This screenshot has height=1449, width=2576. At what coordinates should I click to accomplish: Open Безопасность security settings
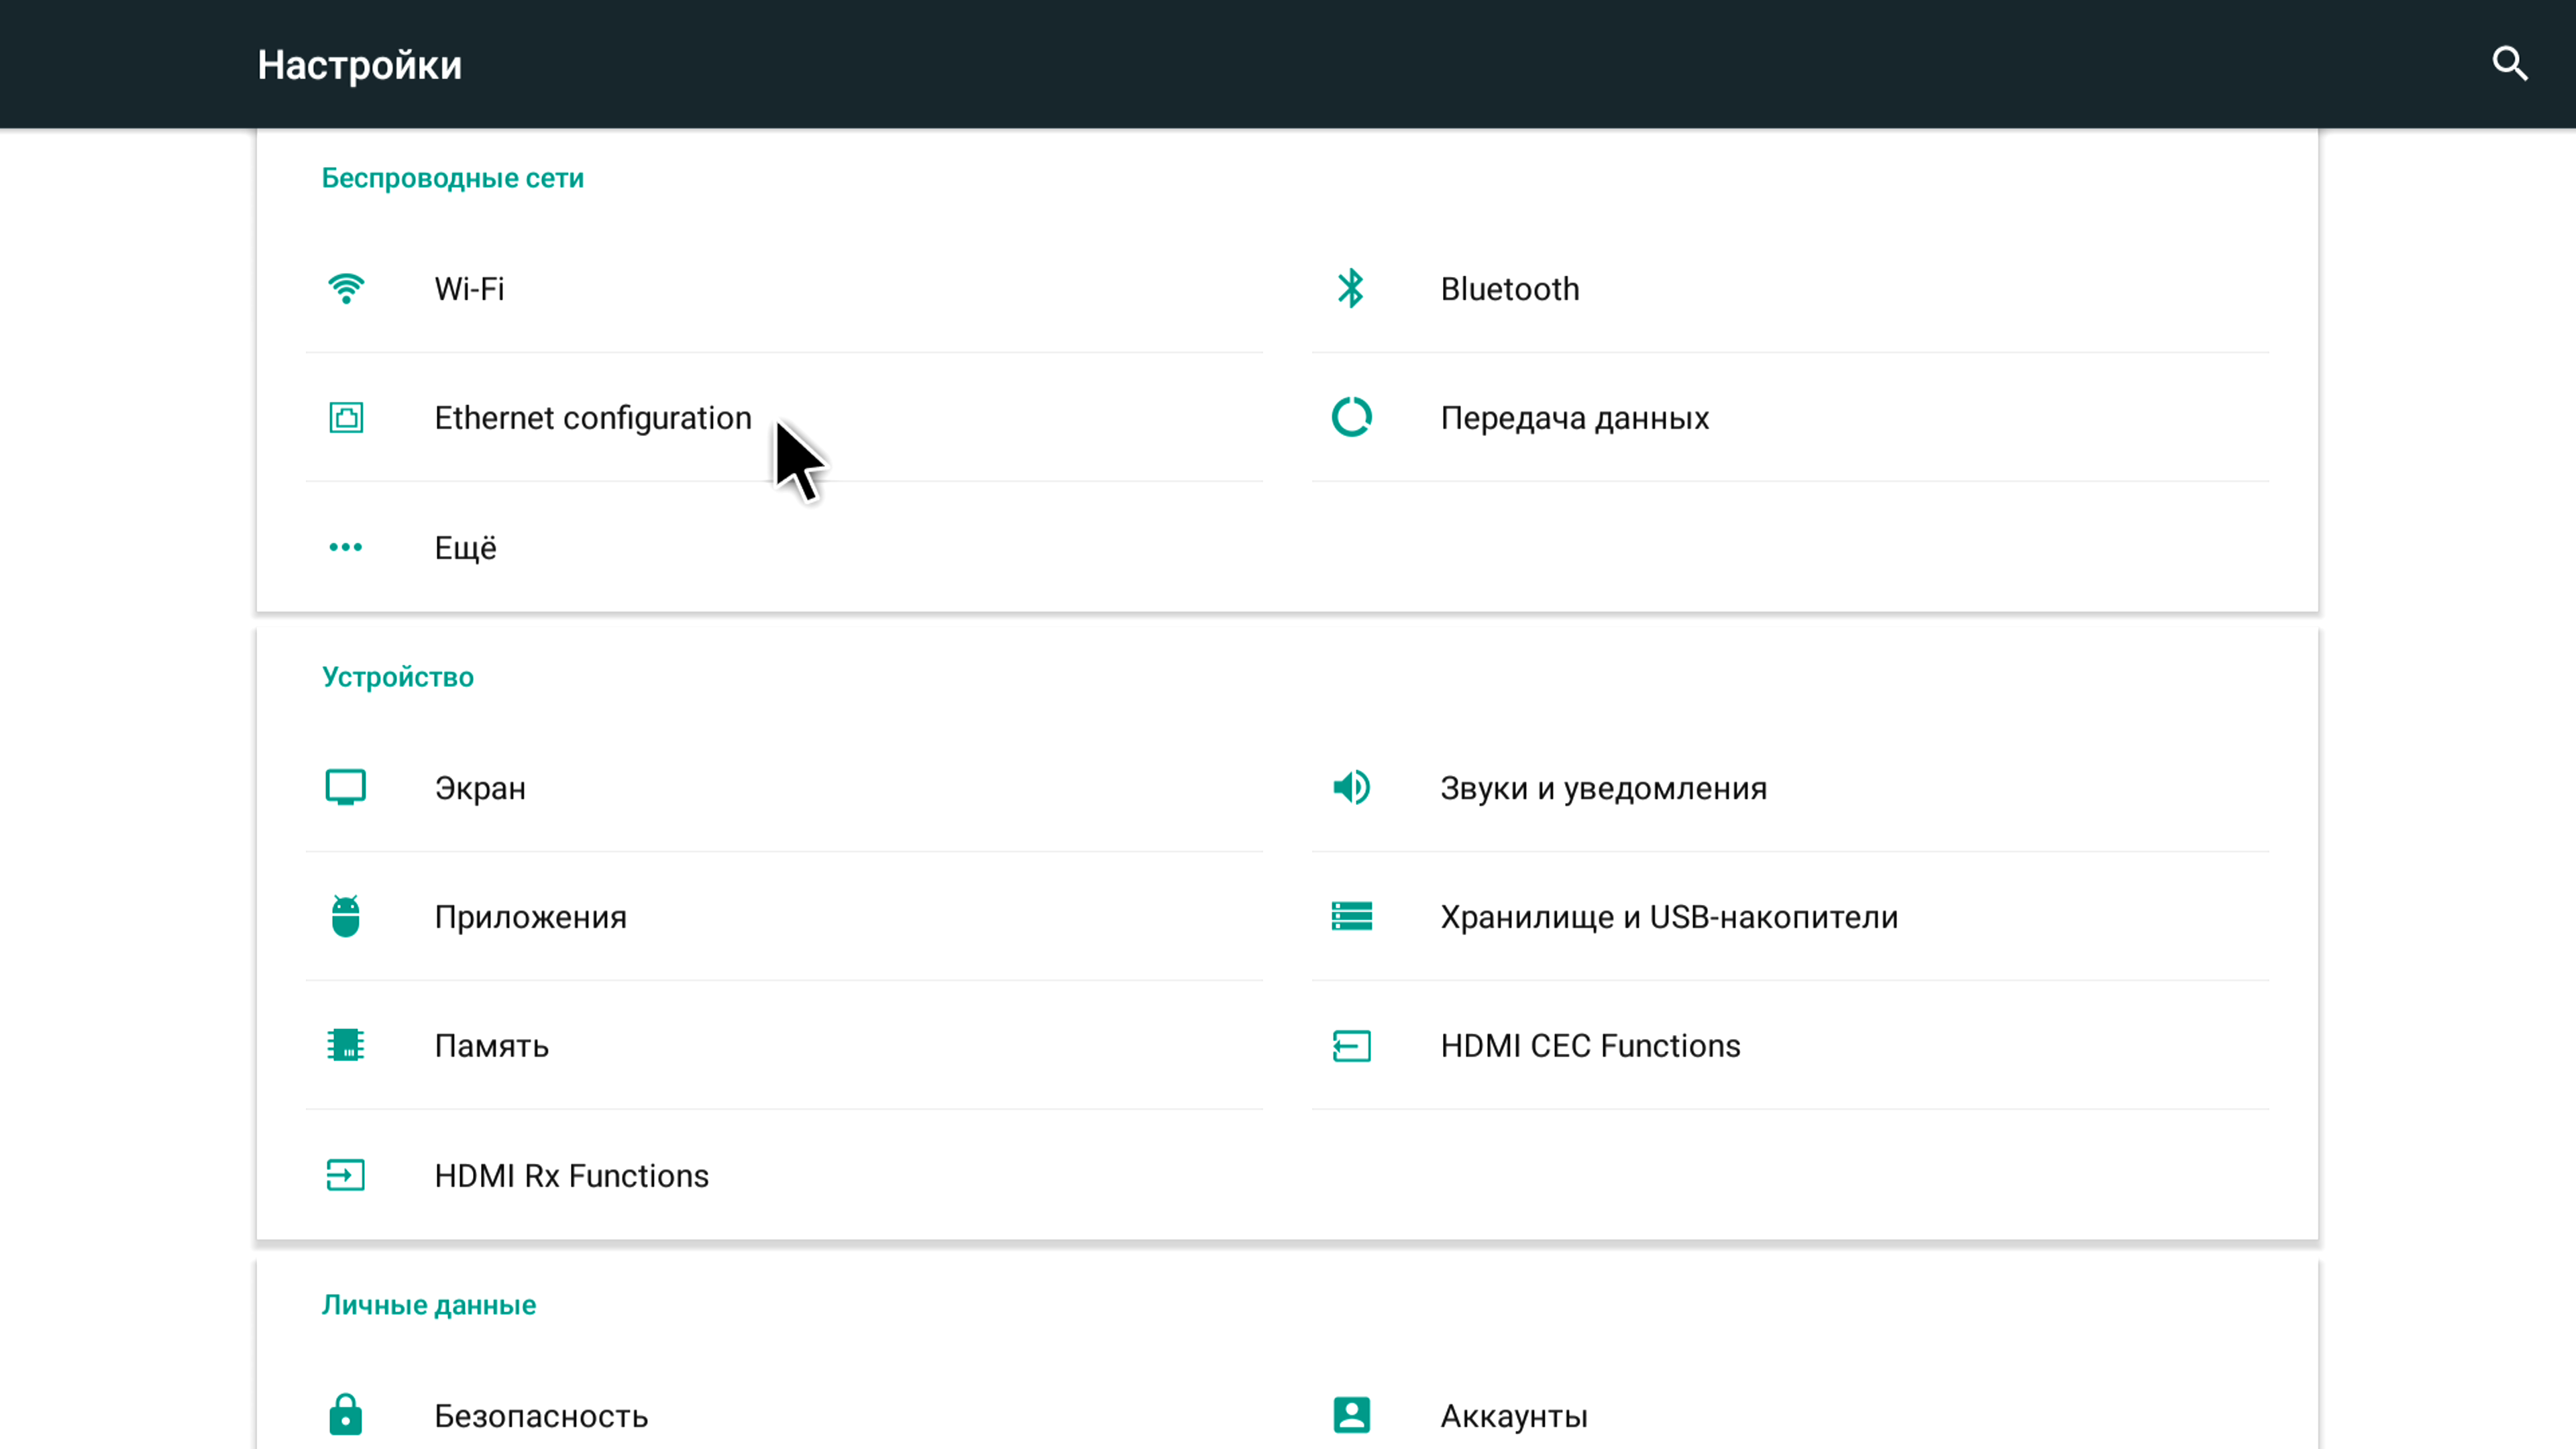[541, 1416]
